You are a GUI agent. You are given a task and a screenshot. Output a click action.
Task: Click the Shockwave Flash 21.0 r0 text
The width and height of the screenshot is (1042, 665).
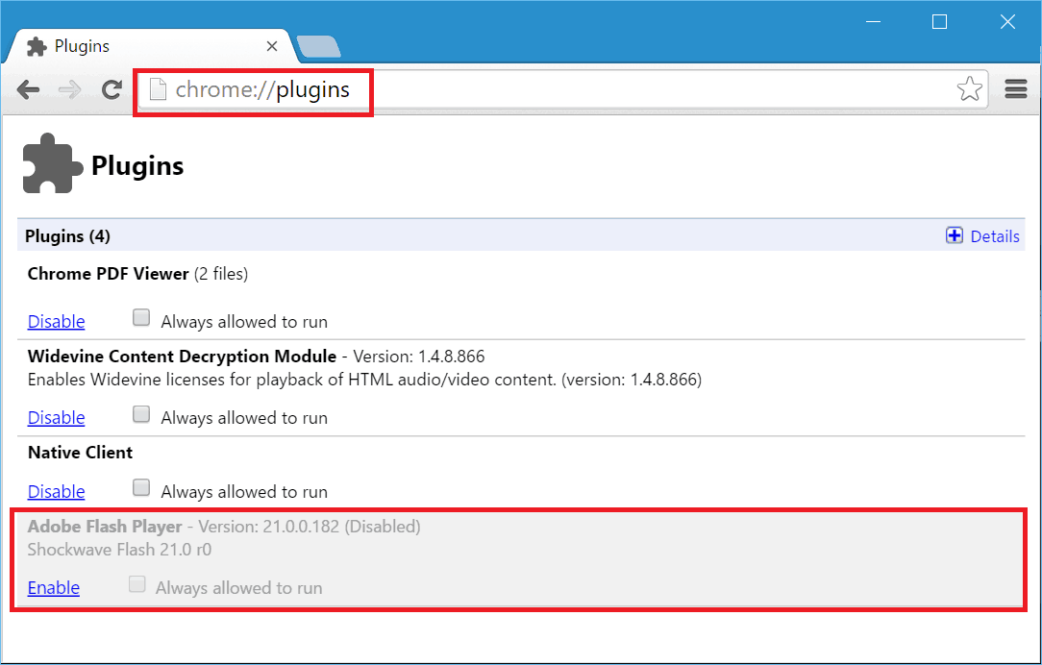click(x=119, y=550)
